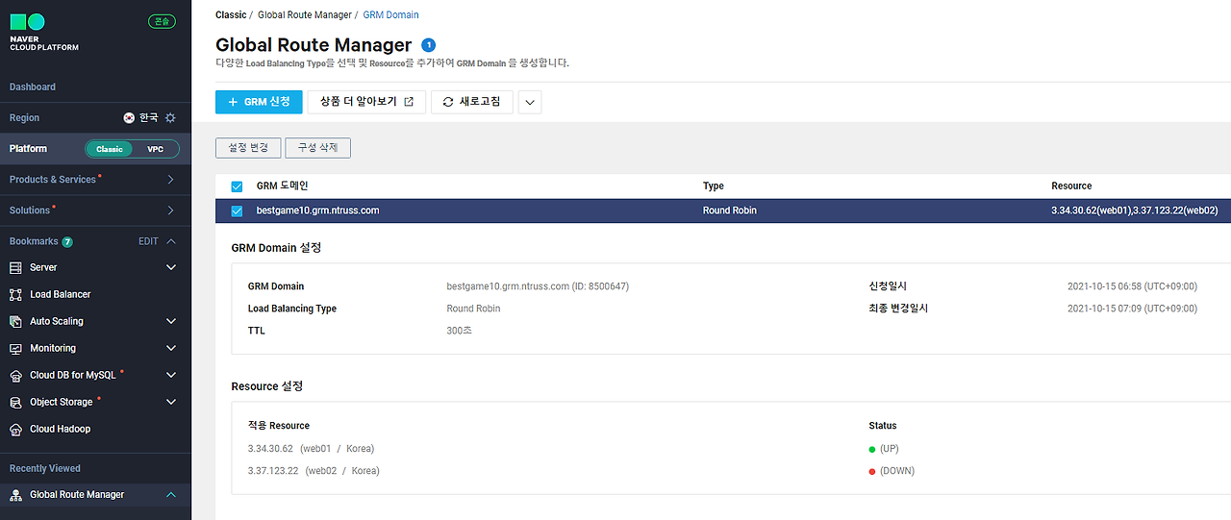
Task: Open Cloud Hadoop from bookmarks
Action: coord(61,429)
